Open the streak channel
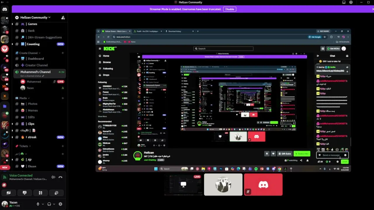 coord(39,137)
